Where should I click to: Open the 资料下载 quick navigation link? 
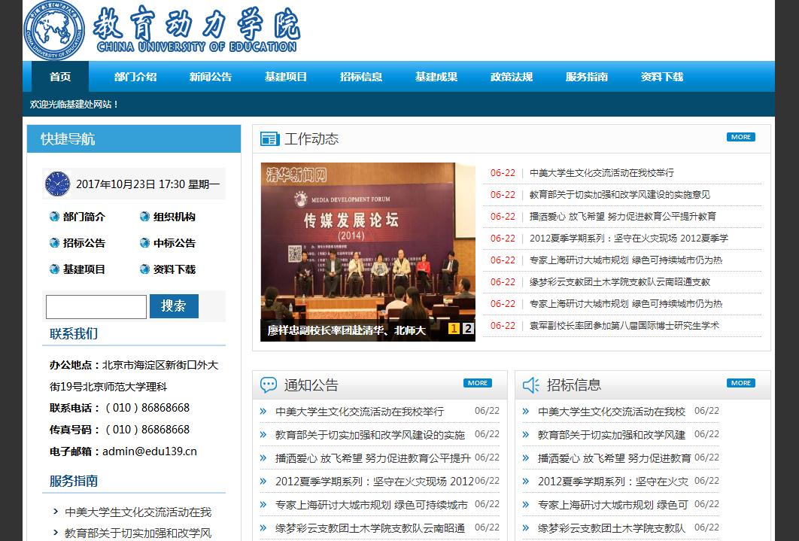tap(174, 269)
